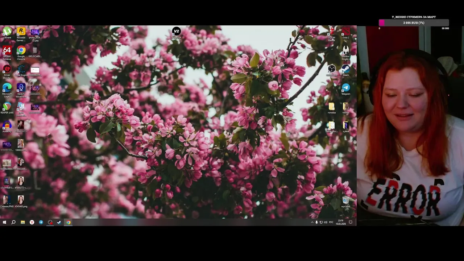The height and width of the screenshot is (261, 464).
Task: Switch to Steam in the taskbar
Action: pos(59,222)
